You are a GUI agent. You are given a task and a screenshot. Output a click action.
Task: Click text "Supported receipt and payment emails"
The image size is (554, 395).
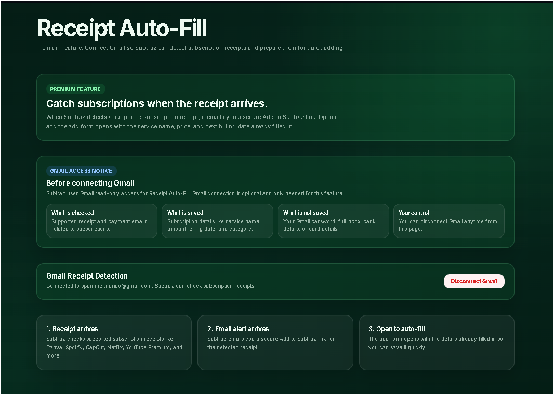point(99,225)
